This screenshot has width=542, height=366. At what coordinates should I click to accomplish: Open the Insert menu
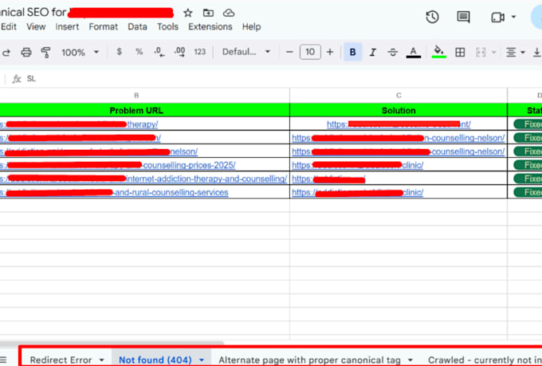pyautogui.click(x=67, y=26)
